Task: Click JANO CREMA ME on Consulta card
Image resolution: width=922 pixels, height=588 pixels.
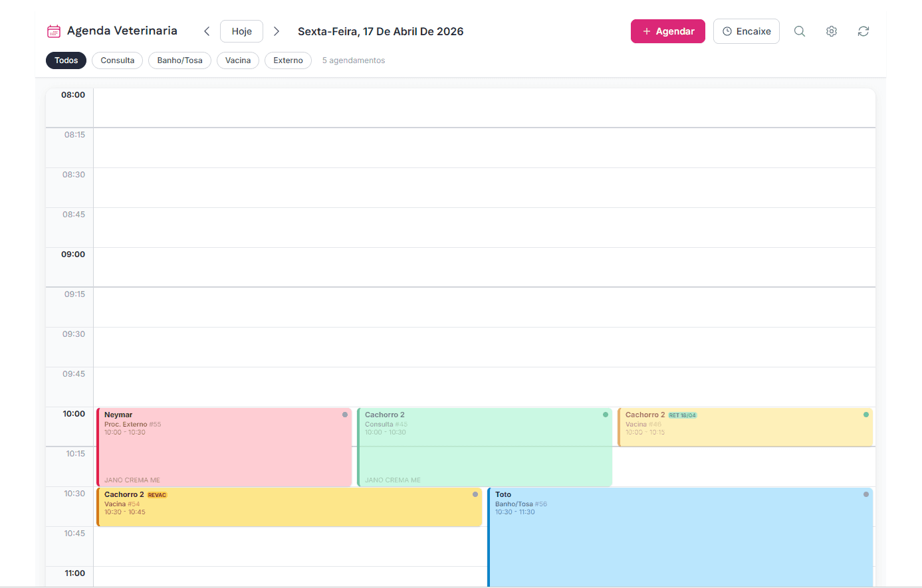Action: pos(393,480)
